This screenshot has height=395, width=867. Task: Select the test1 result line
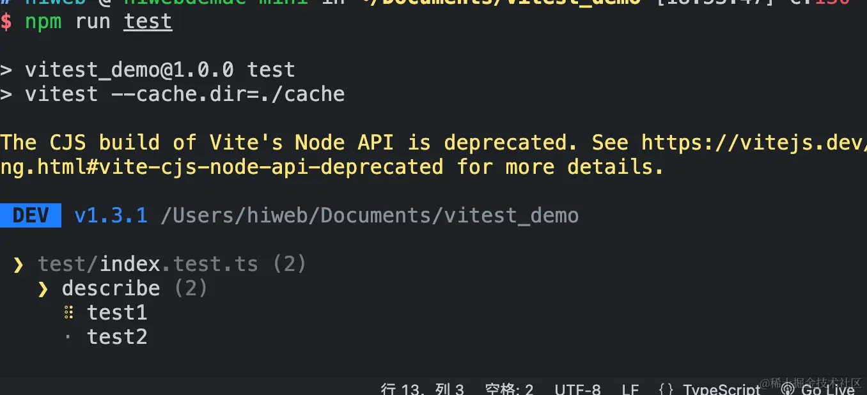pos(117,313)
